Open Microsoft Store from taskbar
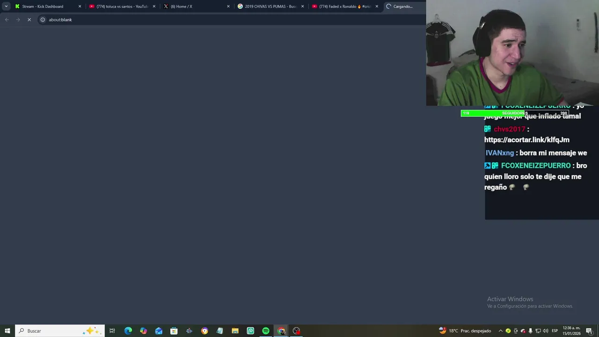599x337 pixels. pos(174,331)
